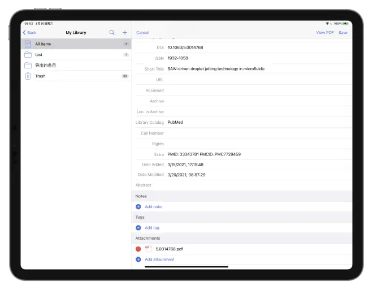Click the Add tag link
This screenshot has width=373, height=290.
(x=152, y=228)
